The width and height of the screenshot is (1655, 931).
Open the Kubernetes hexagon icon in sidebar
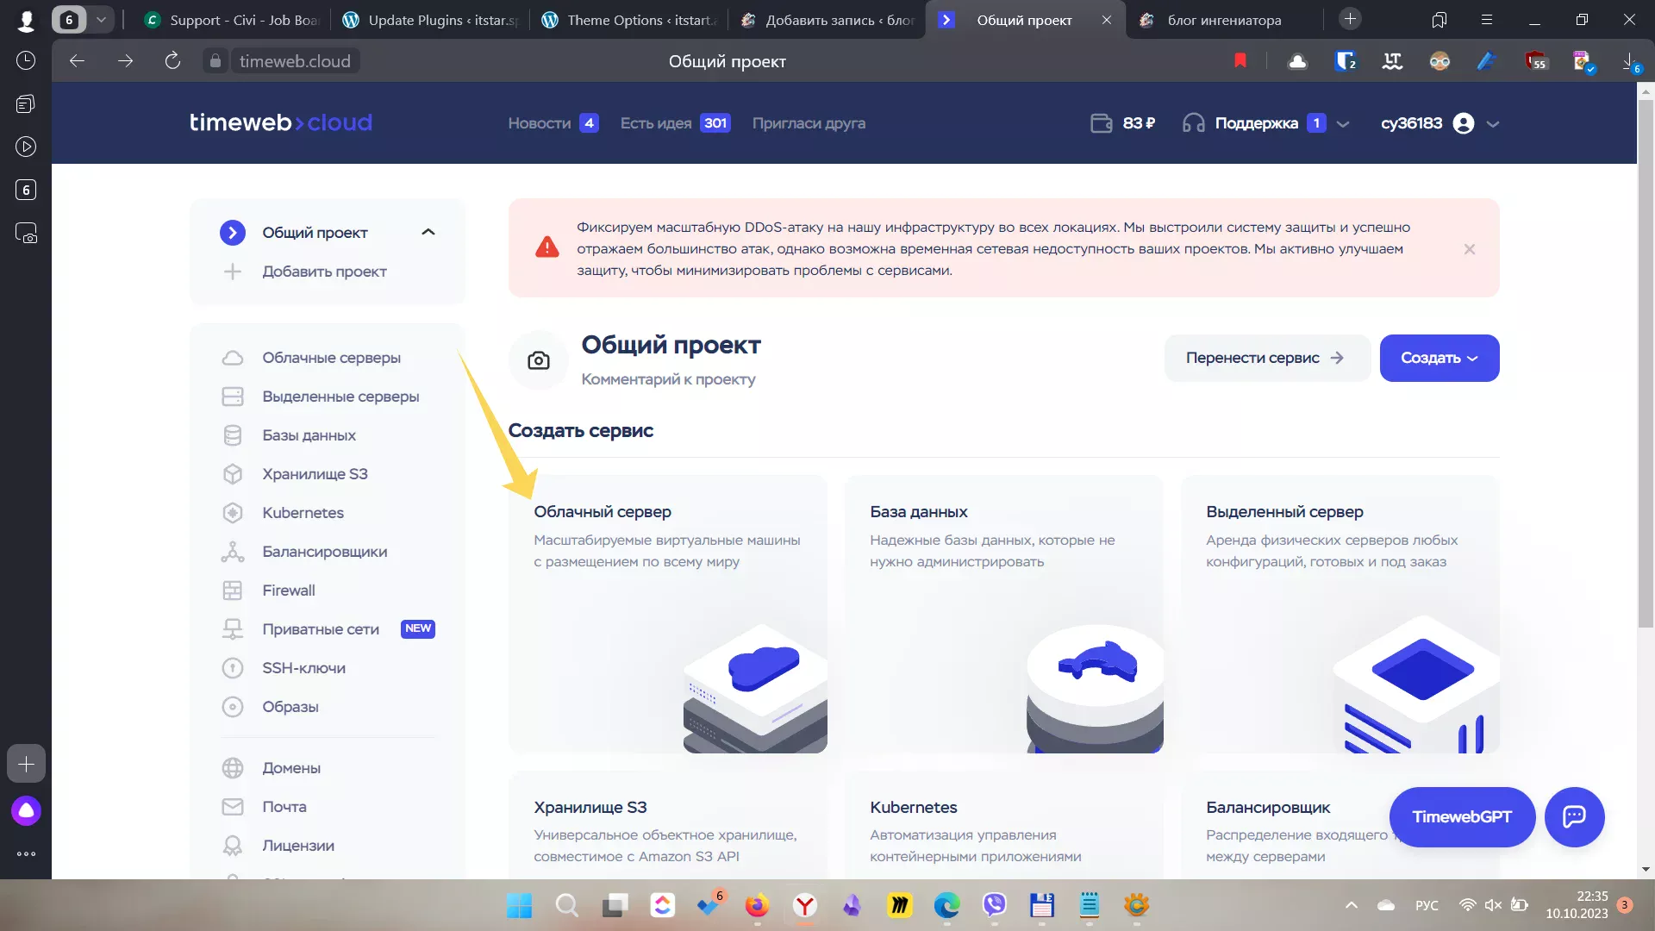click(233, 513)
